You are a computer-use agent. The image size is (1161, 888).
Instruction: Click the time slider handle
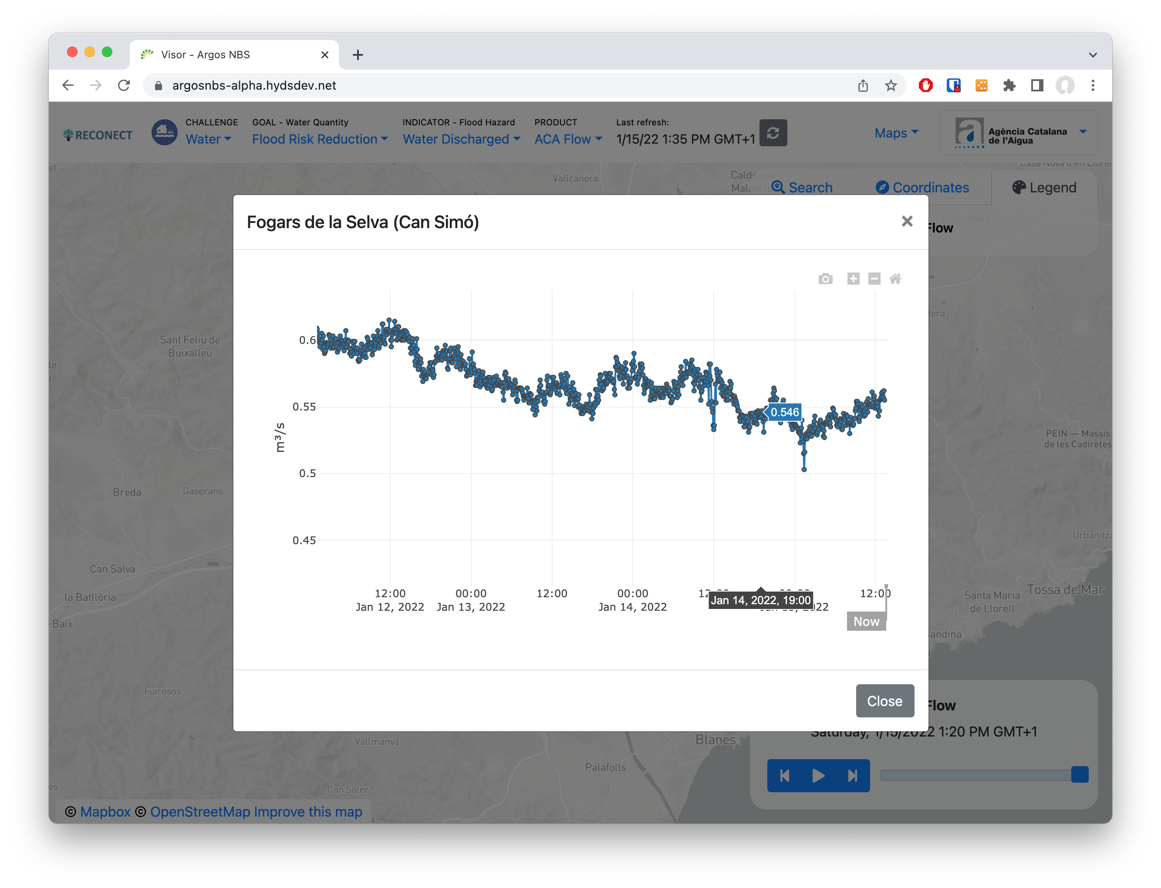pyautogui.click(x=1079, y=774)
